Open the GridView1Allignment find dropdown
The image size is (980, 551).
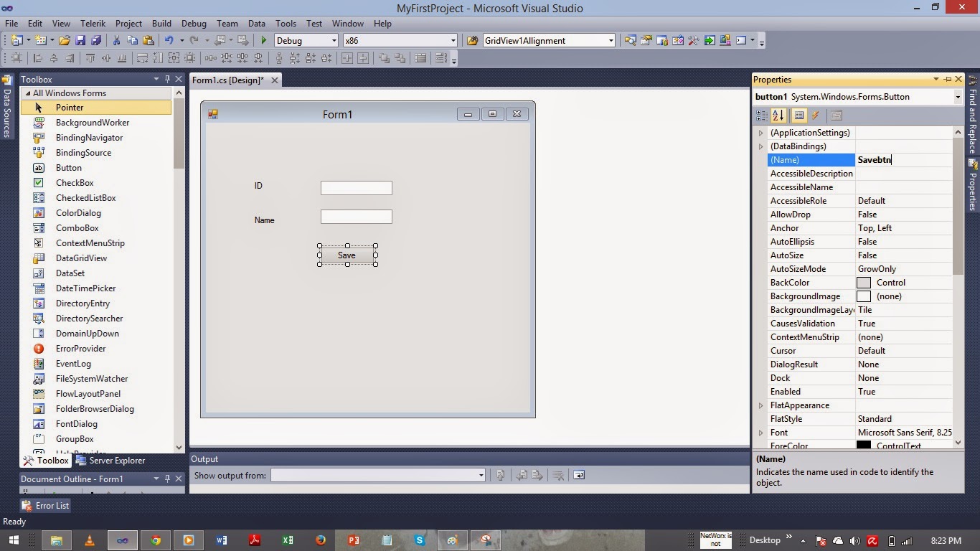(611, 41)
